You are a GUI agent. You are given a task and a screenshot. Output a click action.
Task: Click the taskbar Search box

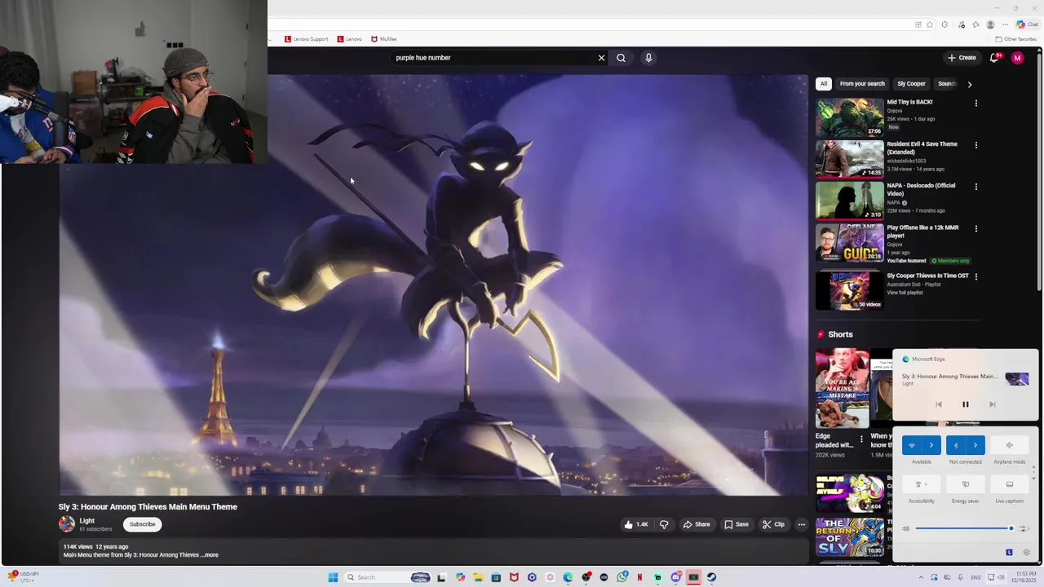pyautogui.click(x=387, y=577)
